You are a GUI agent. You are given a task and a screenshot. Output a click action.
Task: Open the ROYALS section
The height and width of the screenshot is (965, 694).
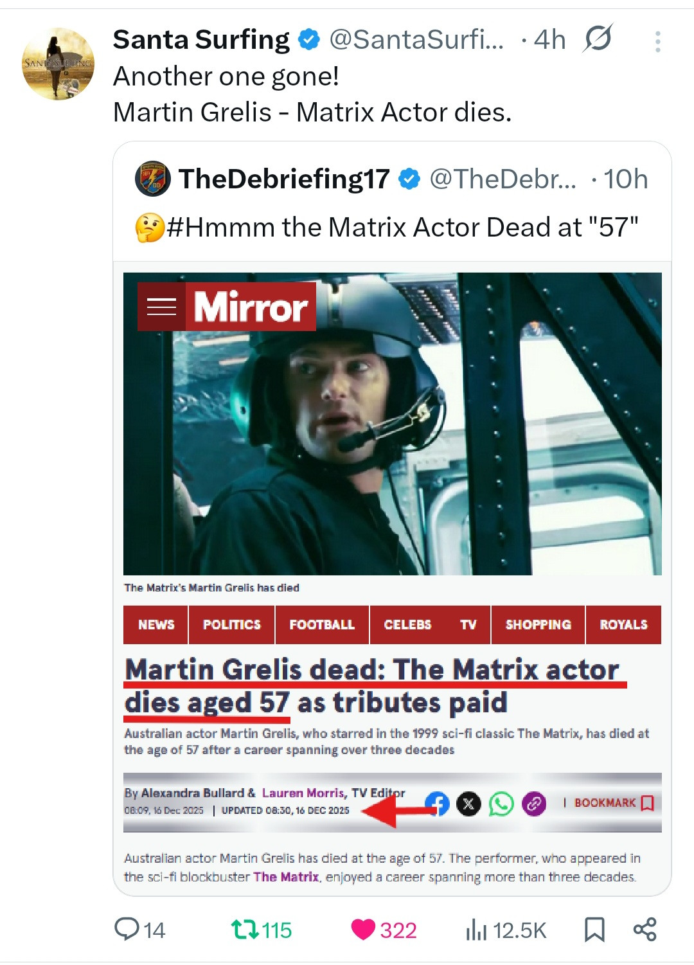tap(623, 624)
